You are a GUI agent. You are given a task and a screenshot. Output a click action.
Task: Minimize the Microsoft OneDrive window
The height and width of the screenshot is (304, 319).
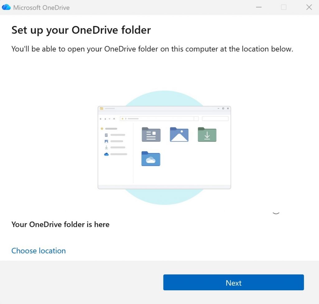click(259, 7)
